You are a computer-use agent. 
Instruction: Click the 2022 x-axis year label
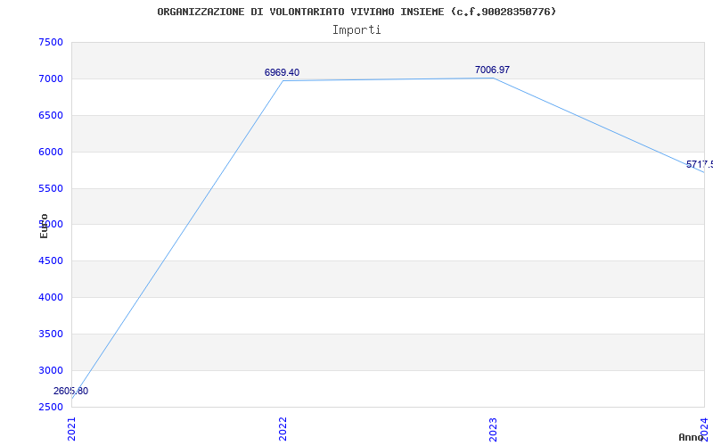click(283, 429)
